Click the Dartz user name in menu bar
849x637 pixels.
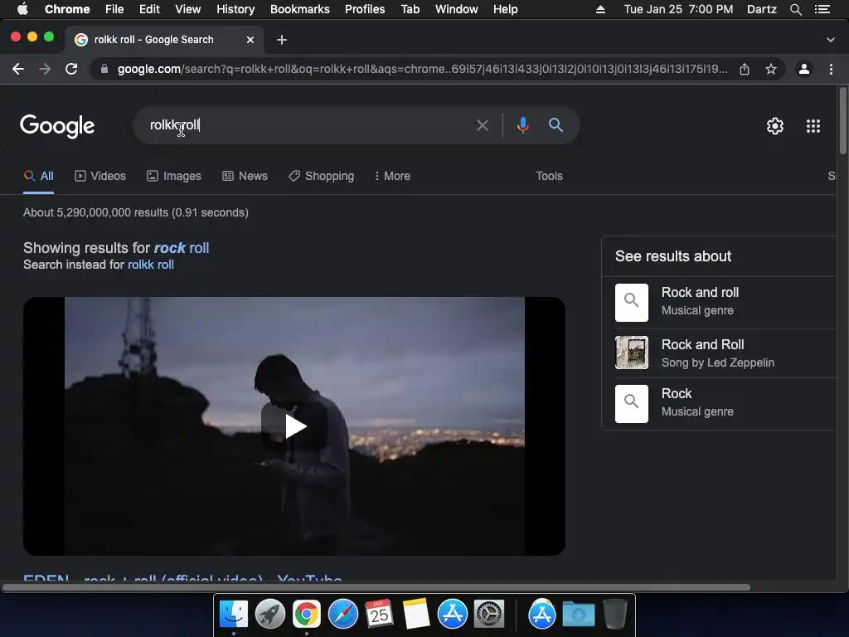coord(762,9)
